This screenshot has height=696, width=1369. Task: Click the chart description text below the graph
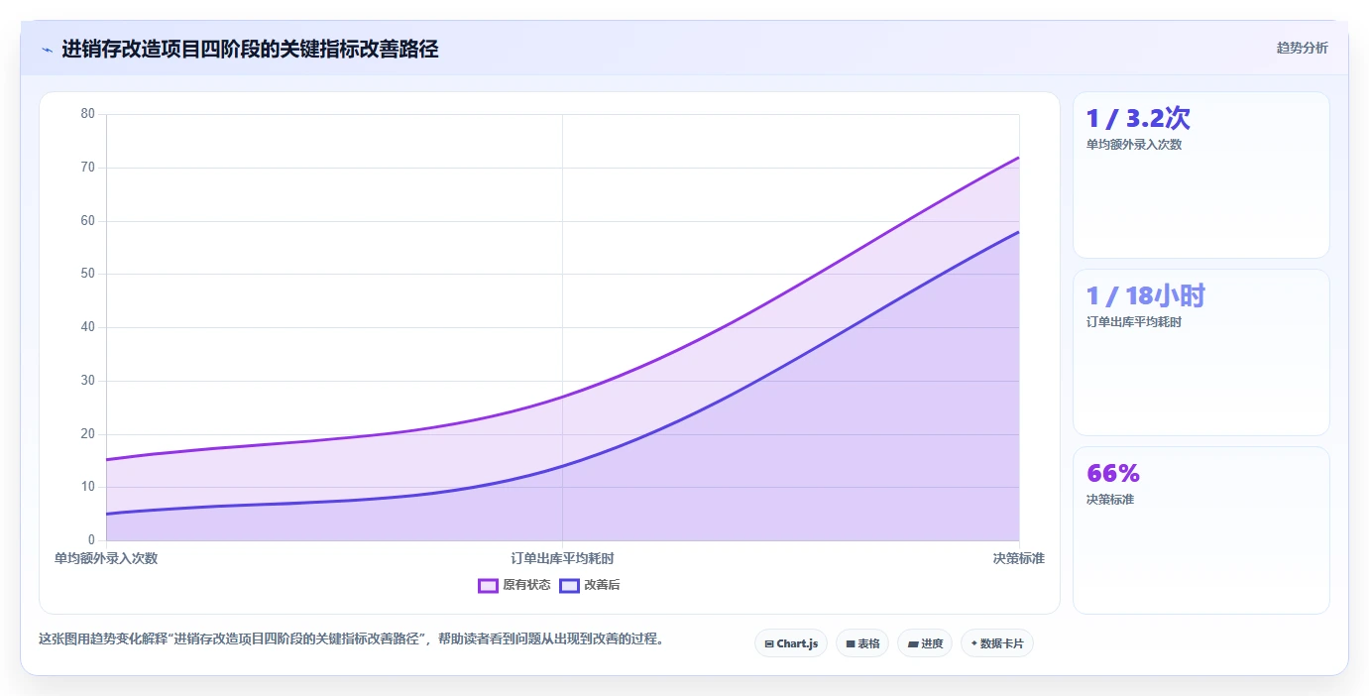(x=351, y=638)
